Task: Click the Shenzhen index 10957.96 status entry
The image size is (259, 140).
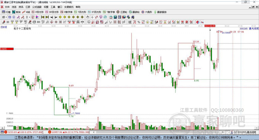Action: tap(69, 132)
